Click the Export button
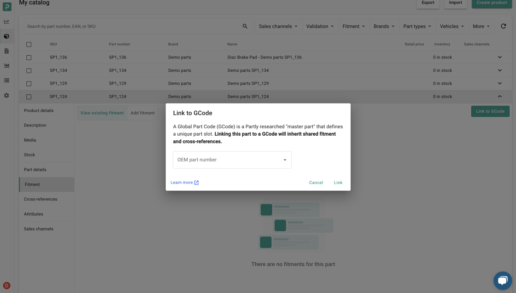The height and width of the screenshot is (293, 516). click(428, 3)
